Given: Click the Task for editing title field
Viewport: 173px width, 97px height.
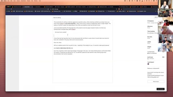Looking at the screenshot, I should click(81, 18).
